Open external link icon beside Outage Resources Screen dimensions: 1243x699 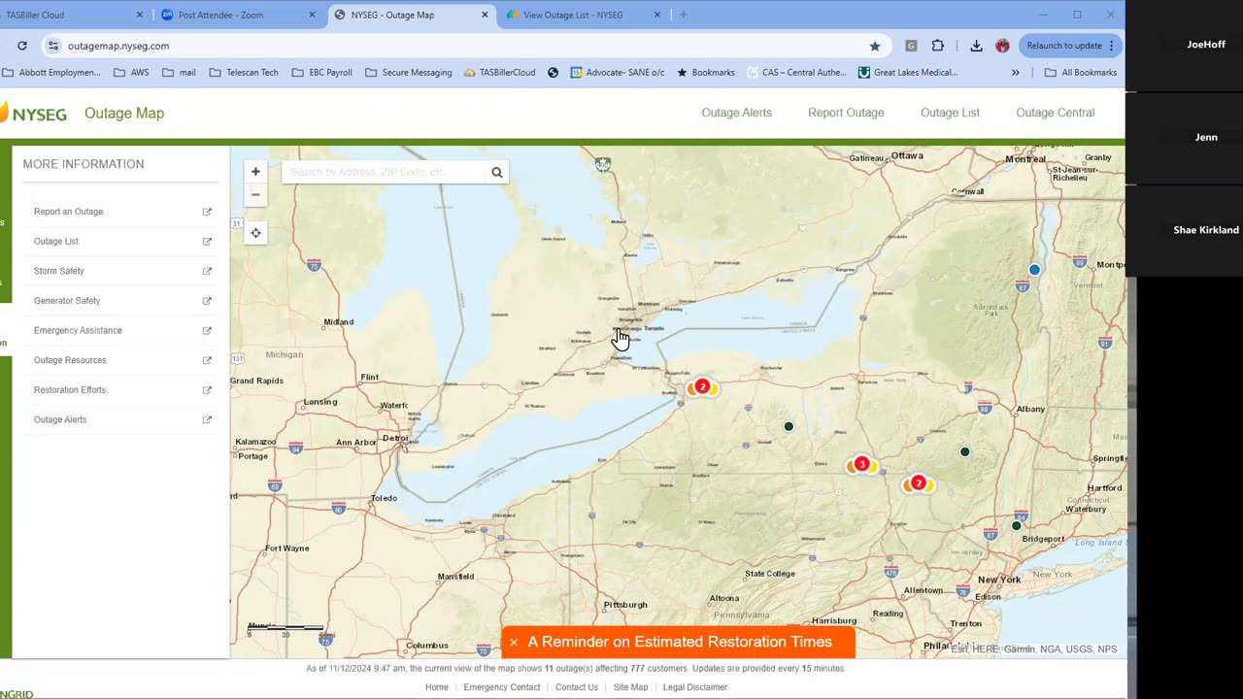[207, 360]
